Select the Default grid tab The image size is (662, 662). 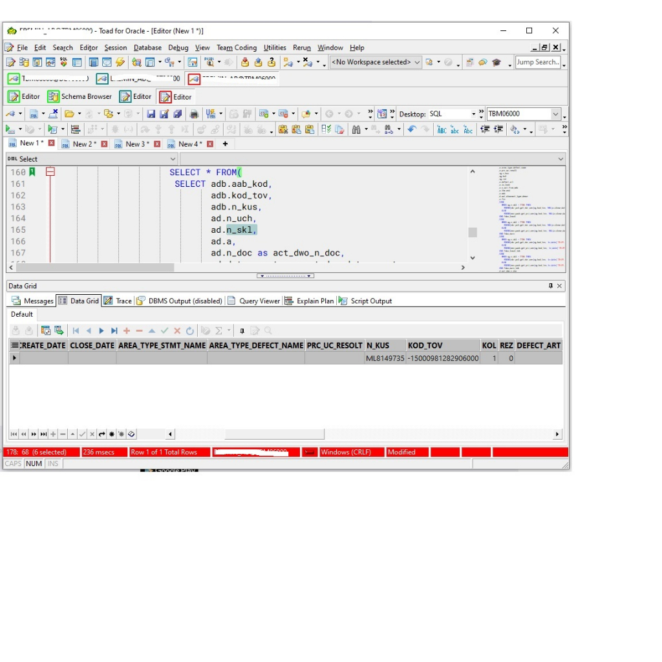click(21, 314)
